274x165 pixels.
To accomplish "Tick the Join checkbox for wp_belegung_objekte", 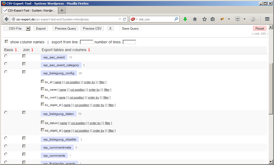I will coord(24,138).
